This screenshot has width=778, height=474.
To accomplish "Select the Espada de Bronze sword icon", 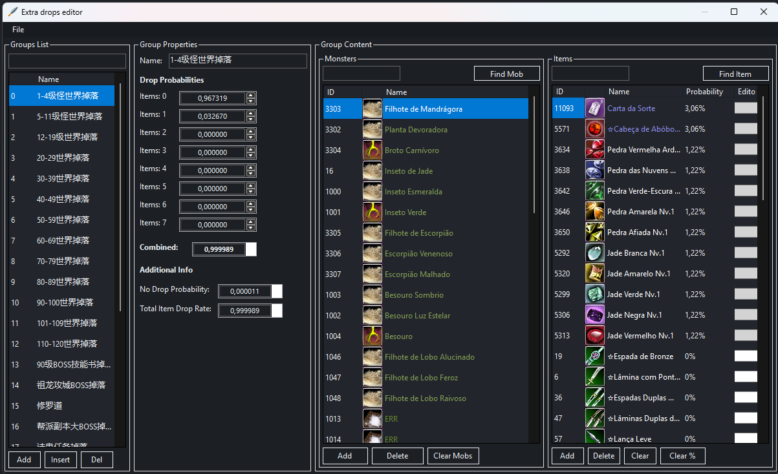I will [x=594, y=356].
